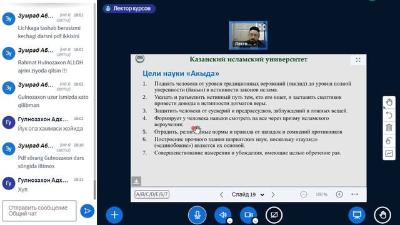The height and width of the screenshot is (225, 400).
Task: Toggle the speaker audio button
Action: point(223,215)
